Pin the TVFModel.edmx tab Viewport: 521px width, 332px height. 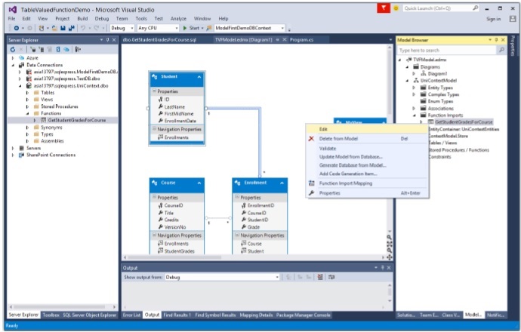[x=277, y=39]
